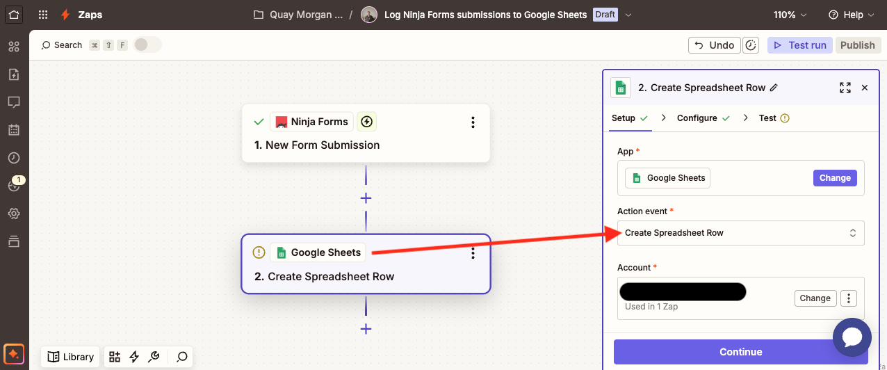This screenshot has width=887, height=370.
Task: Open the Google Sheets step three-dot menu
Action: pos(473,253)
